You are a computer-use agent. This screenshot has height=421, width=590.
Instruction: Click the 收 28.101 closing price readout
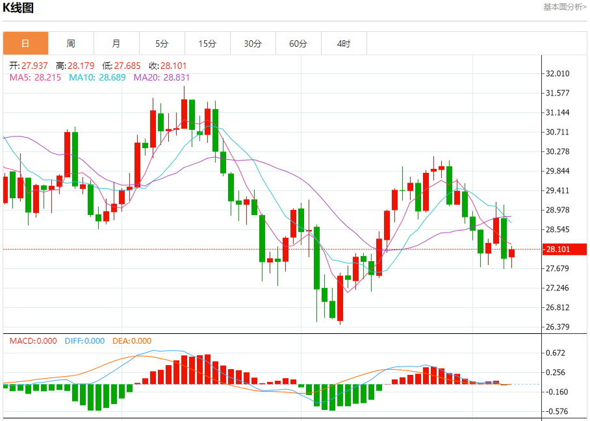click(168, 66)
